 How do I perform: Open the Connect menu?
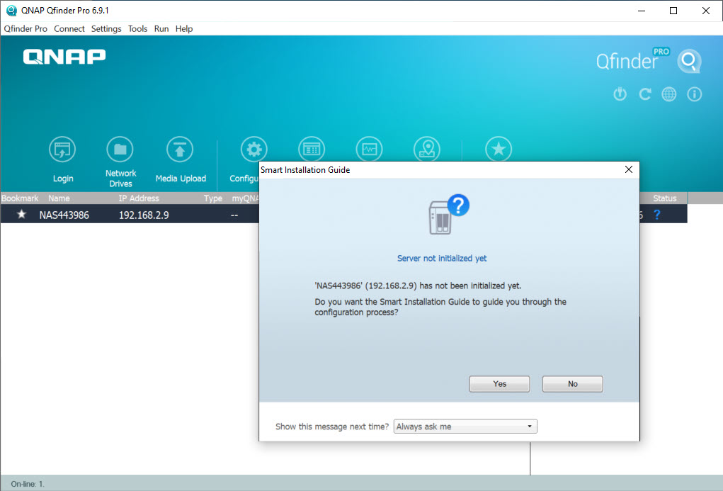pyautogui.click(x=69, y=28)
